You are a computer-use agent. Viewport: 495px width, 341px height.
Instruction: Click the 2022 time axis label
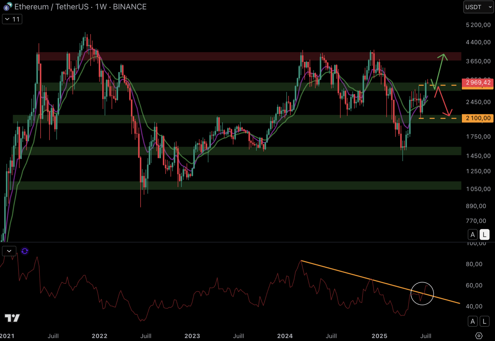click(99, 336)
